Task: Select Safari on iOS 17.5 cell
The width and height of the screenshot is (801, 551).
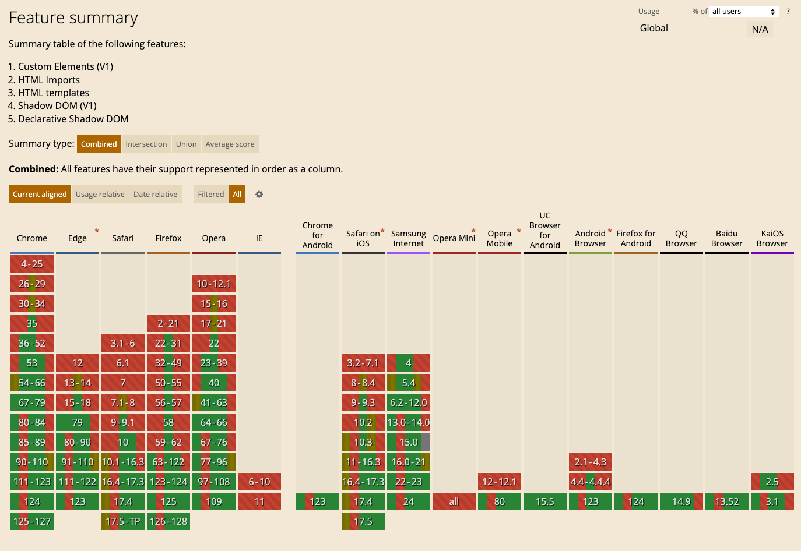Action: (363, 521)
